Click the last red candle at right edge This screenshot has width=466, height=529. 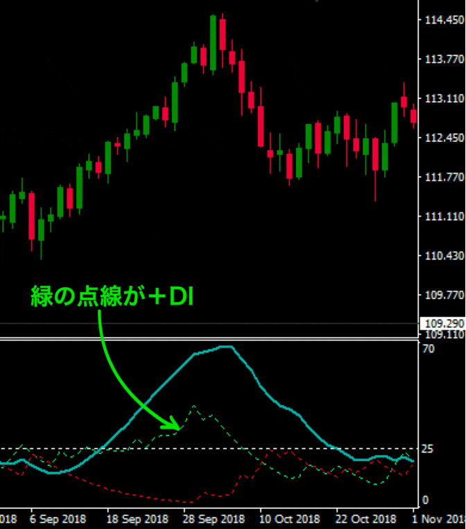click(x=414, y=114)
